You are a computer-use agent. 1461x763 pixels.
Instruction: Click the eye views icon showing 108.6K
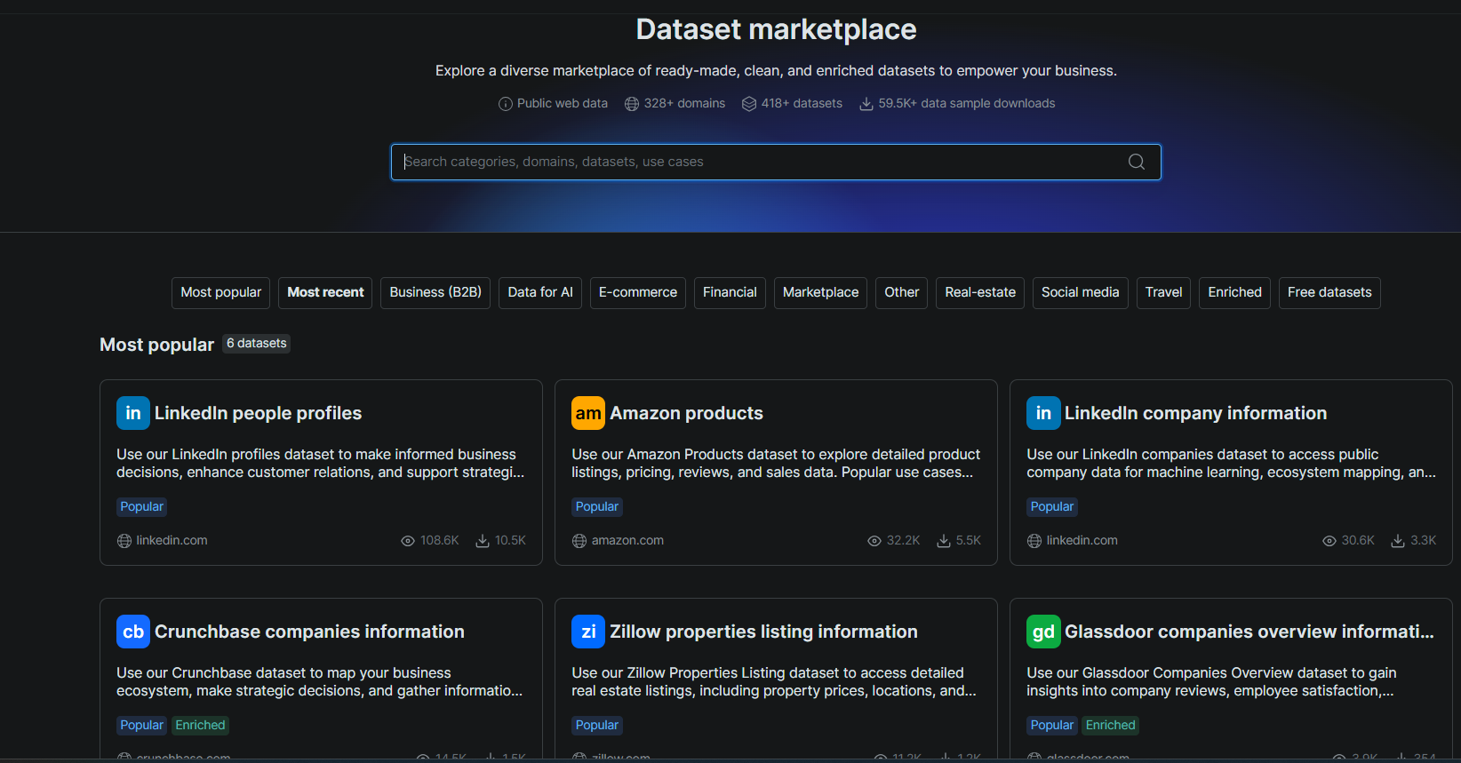pos(408,541)
